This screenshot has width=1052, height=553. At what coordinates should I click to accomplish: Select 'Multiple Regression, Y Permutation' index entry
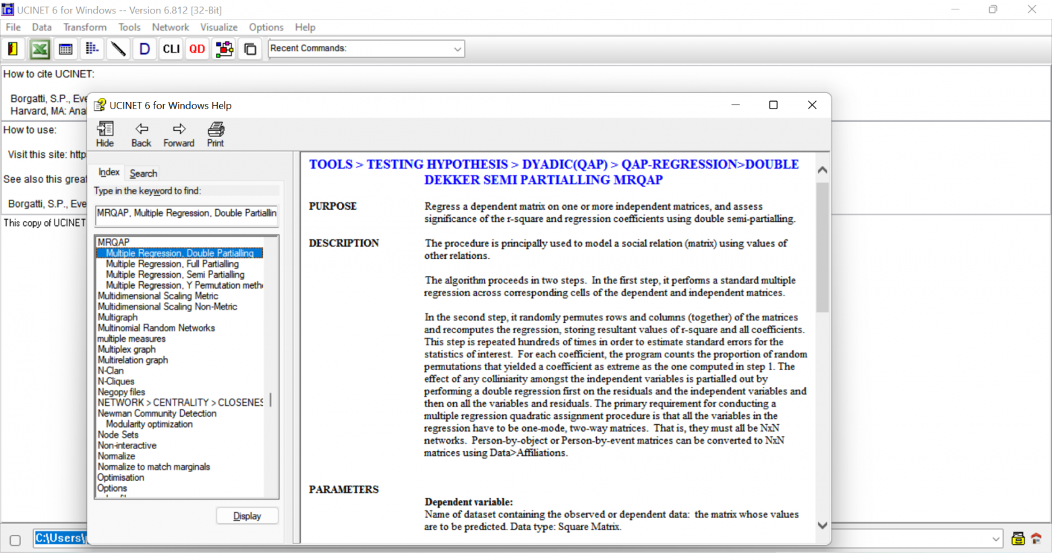click(184, 285)
